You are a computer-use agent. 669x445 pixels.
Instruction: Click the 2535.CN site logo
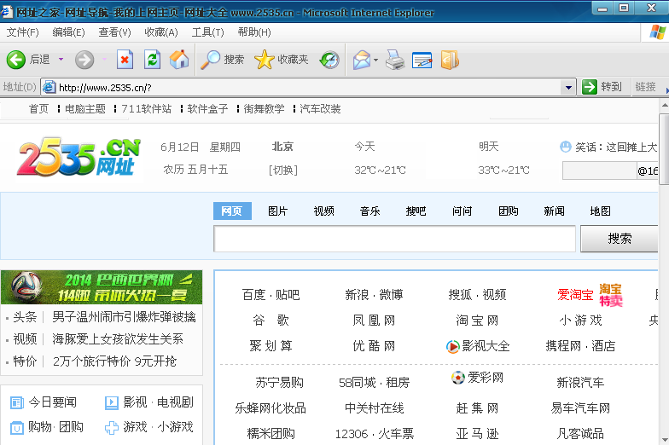pyautogui.click(x=79, y=157)
